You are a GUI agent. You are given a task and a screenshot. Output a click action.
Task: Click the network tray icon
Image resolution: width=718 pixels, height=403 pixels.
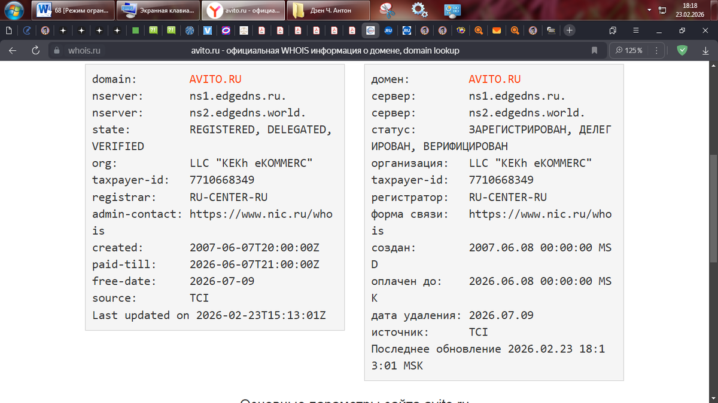(662, 10)
